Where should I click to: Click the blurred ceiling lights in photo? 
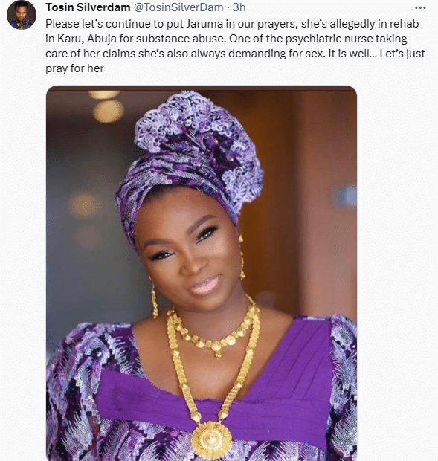click(x=106, y=106)
